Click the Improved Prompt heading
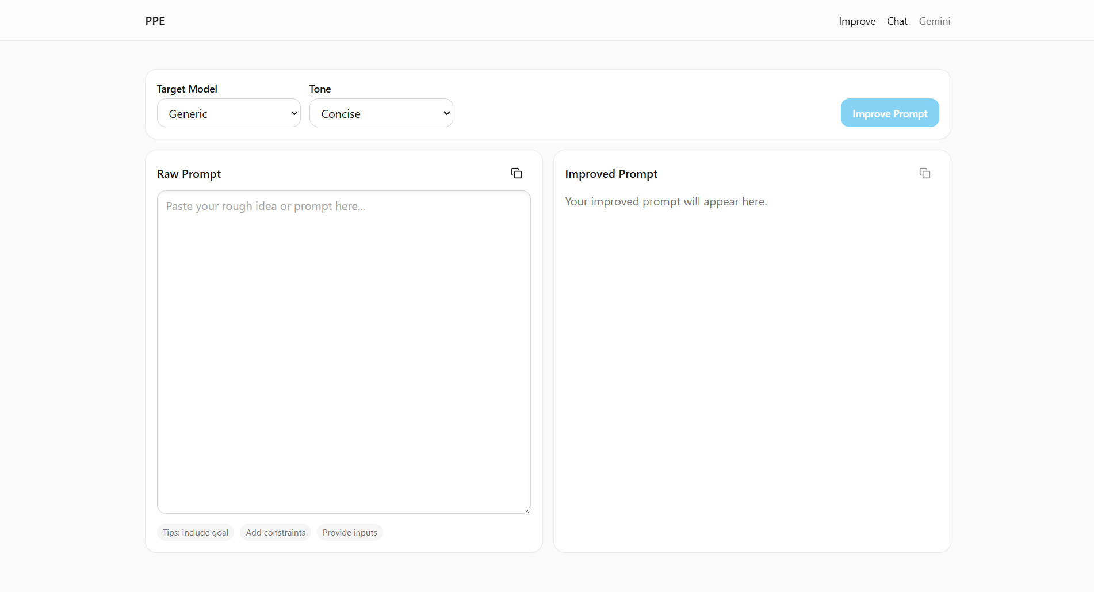The height and width of the screenshot is (592, 1094). pyautogui.click(x=611, y=174)
